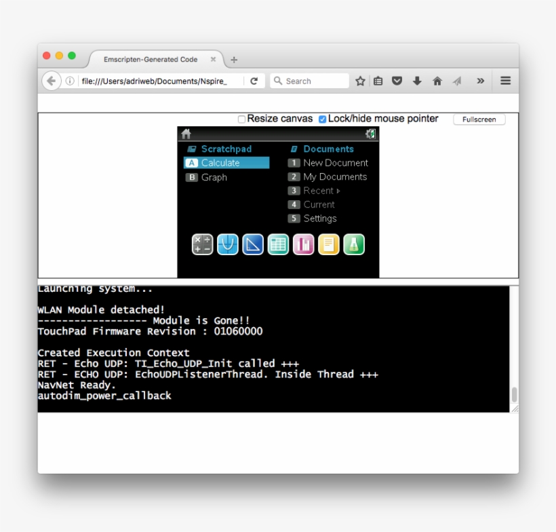The image size is (556, 532).
Task: Choose New Document menu entry
Action: (328, 163)
